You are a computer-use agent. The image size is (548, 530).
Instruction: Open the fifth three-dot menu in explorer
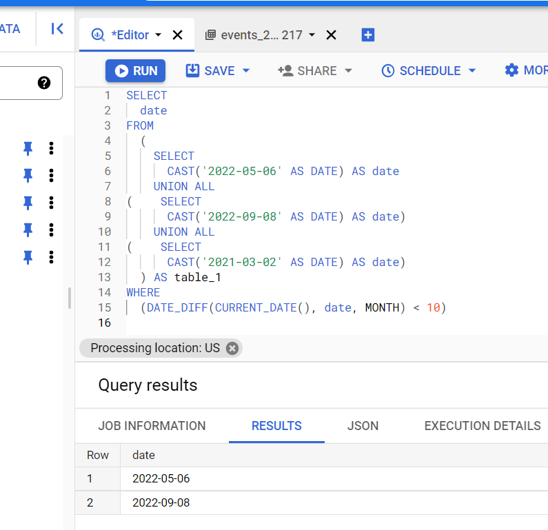pyautogui.click(x=52, y=257)
